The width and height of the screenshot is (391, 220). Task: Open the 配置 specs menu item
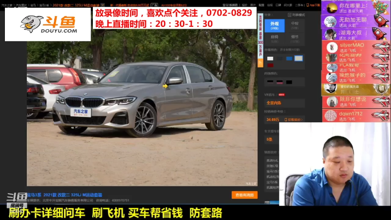click(261, 5)
